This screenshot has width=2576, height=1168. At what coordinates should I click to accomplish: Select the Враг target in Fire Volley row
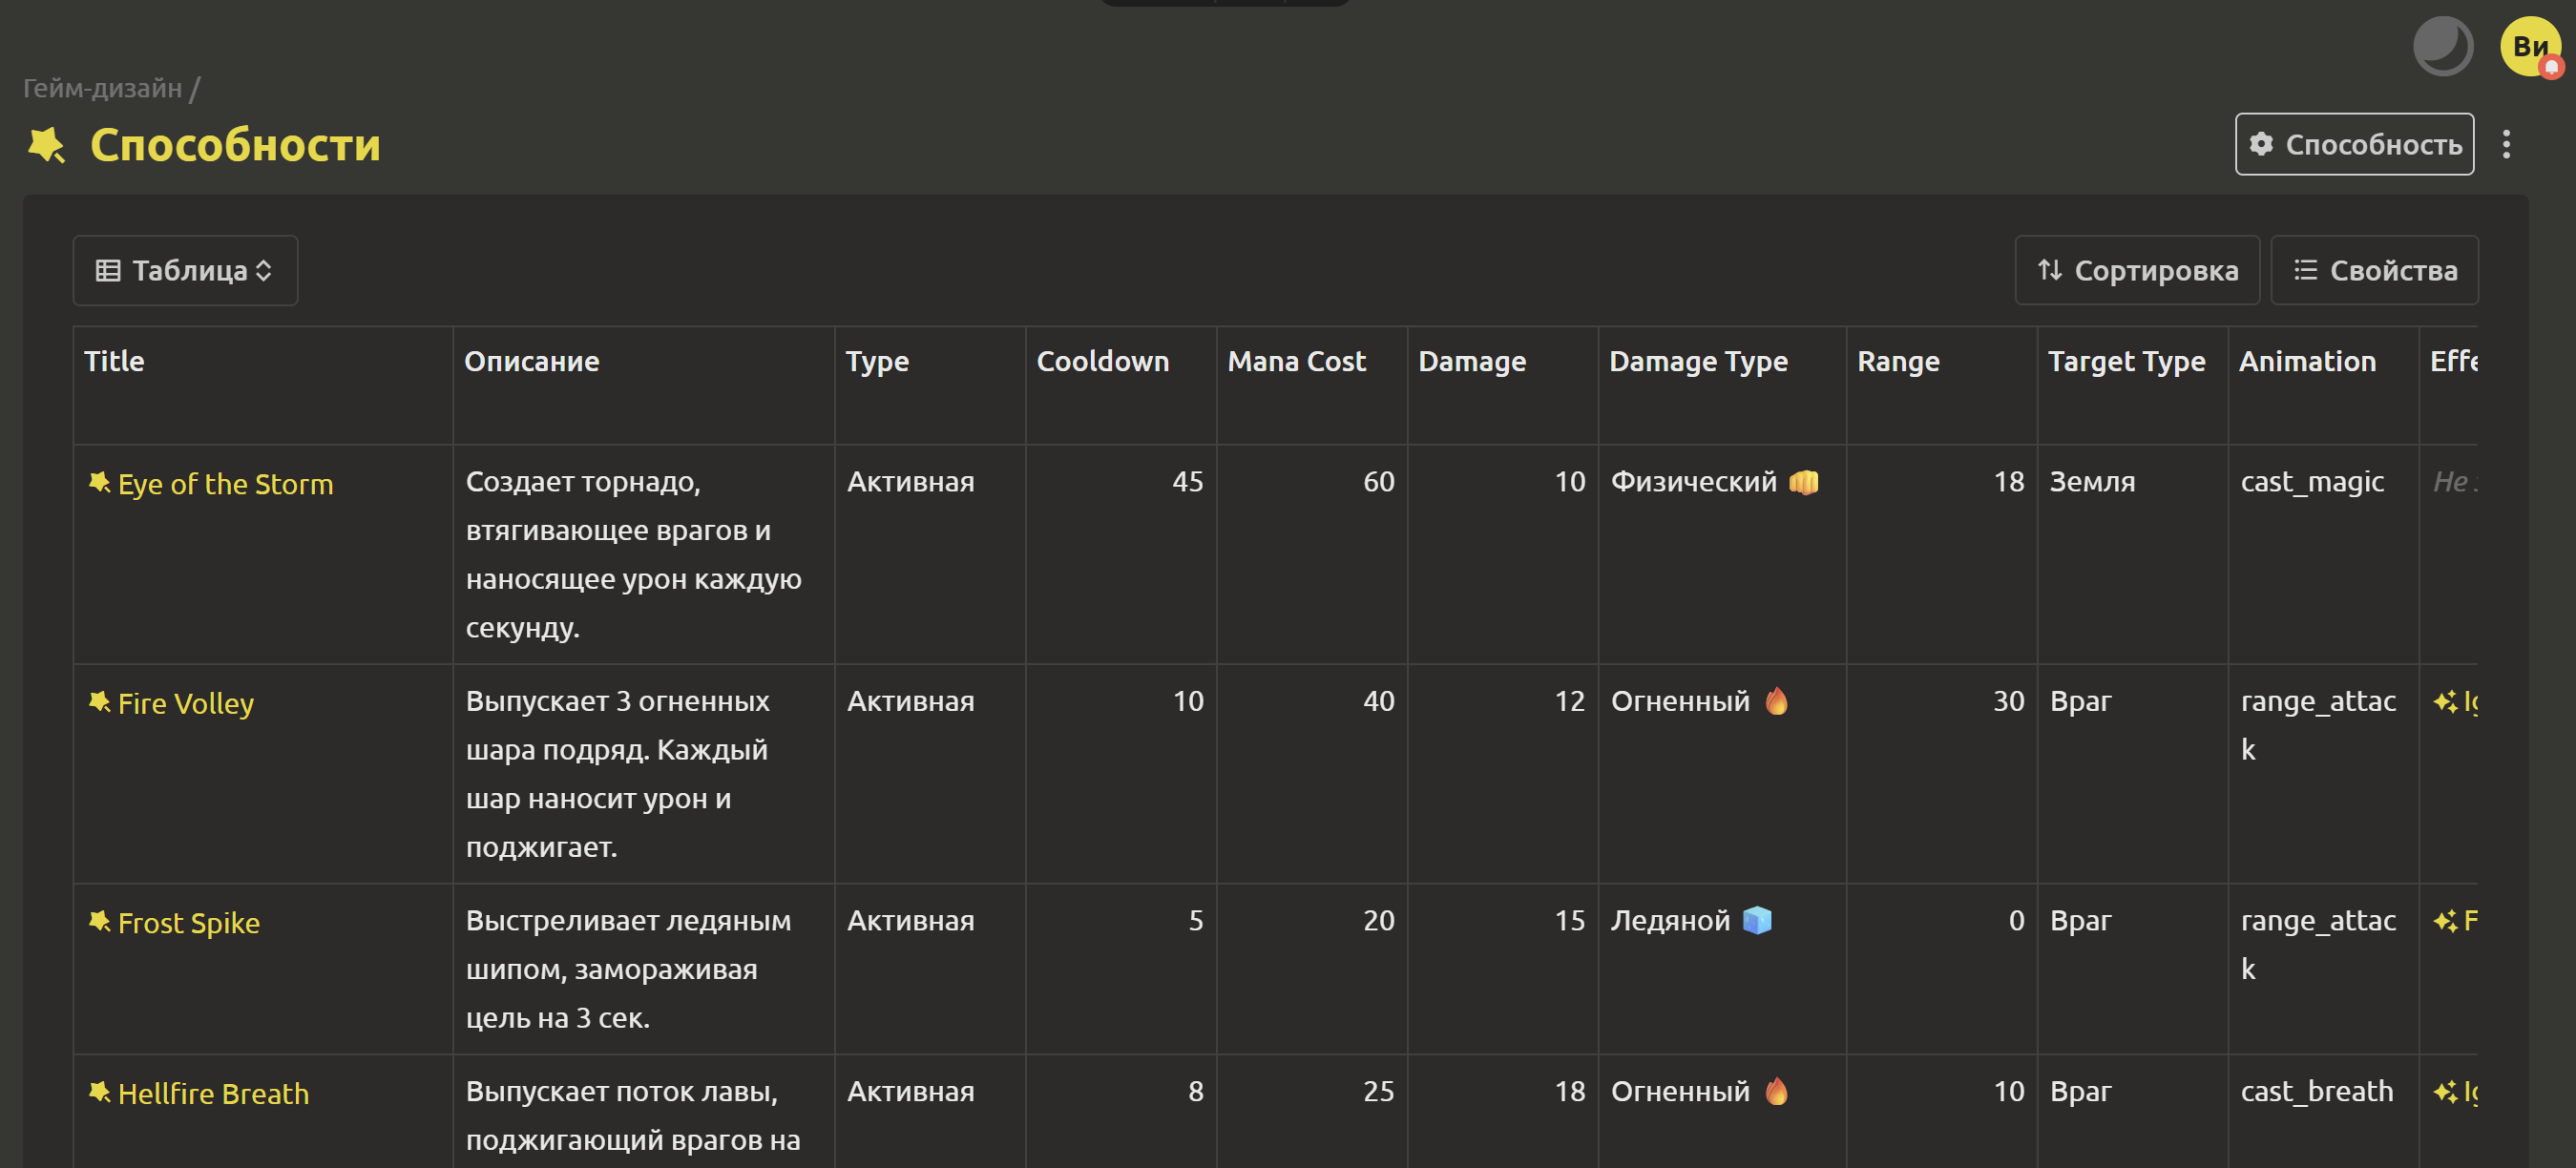pos(2080,701)
